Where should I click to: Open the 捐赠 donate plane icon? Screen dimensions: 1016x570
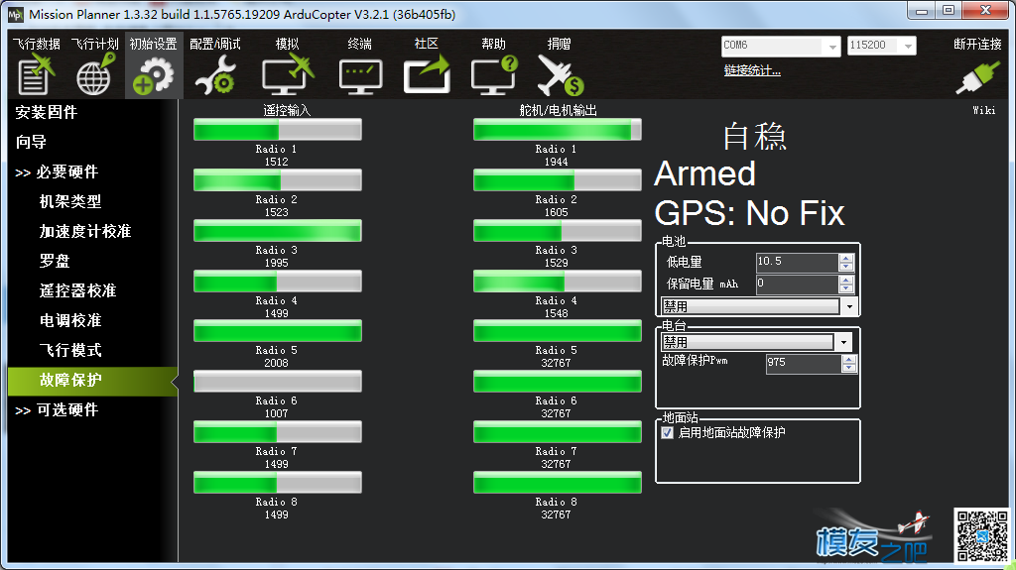560,75
